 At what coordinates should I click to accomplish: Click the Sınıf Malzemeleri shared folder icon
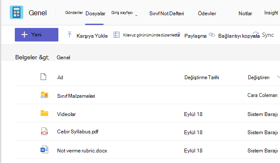(44, 95)
